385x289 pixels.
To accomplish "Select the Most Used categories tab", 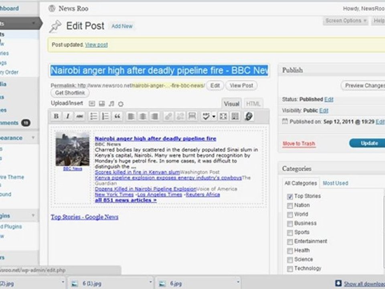I will pos(335,183).
